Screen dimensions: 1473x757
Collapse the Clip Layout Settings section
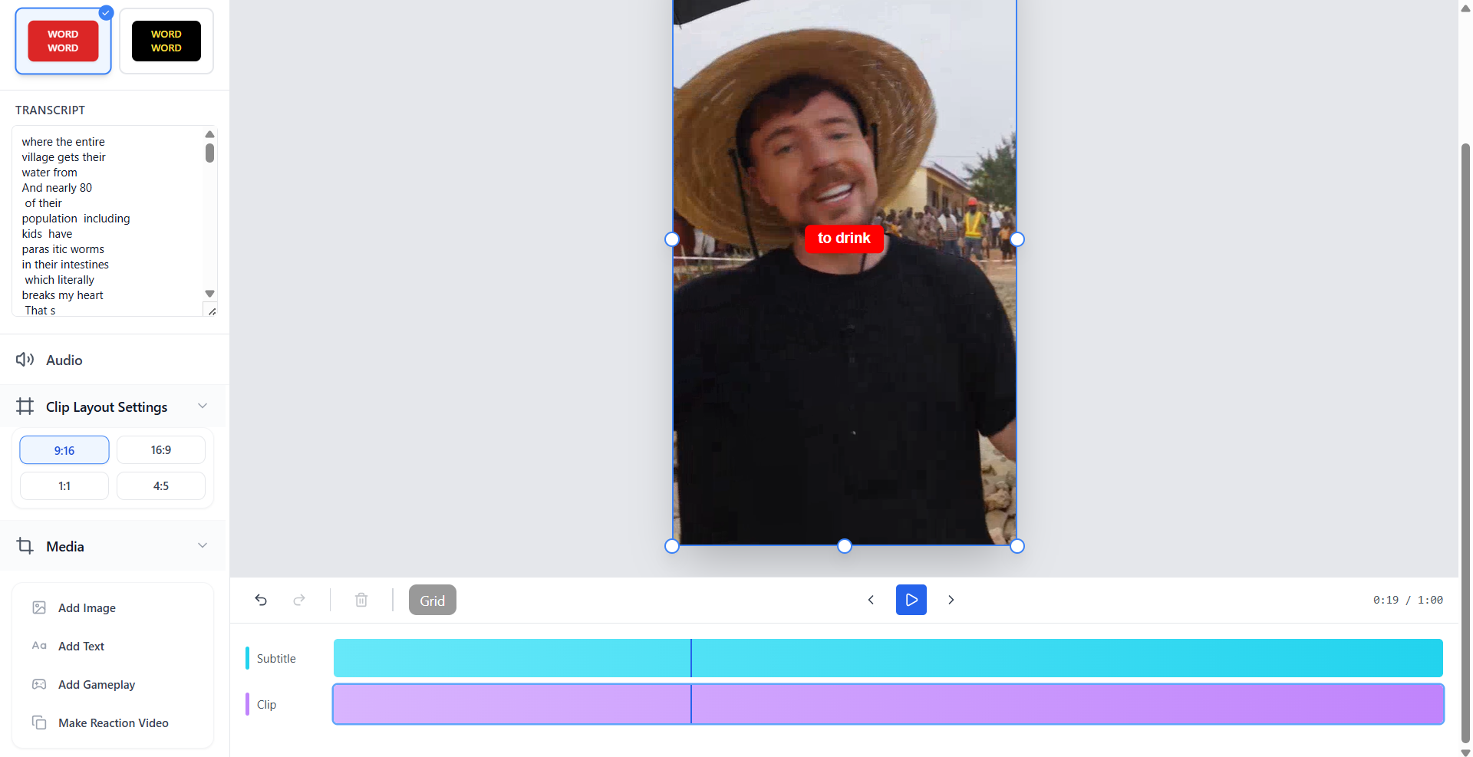click(202, 406)
